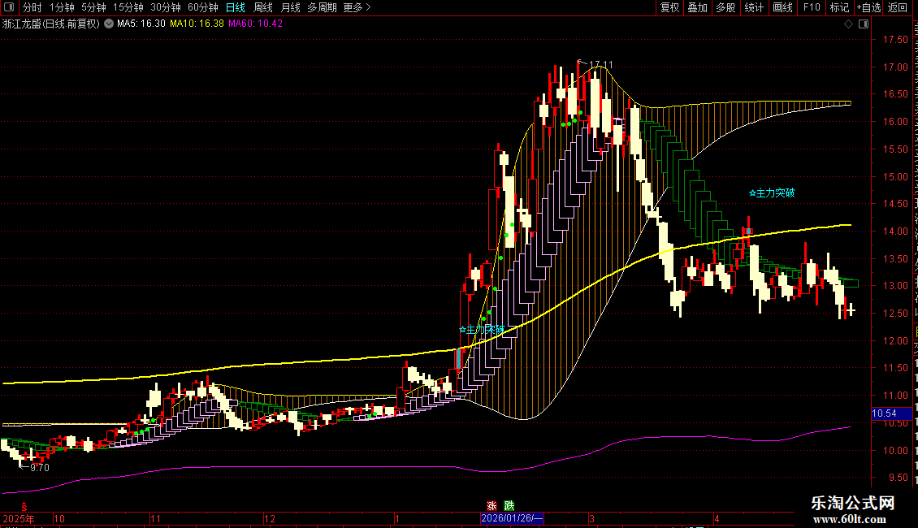The height and width of the screenshot is (528, 918).
Task: Click the purple MA60 legend label
Action: [x=255, y=24]
